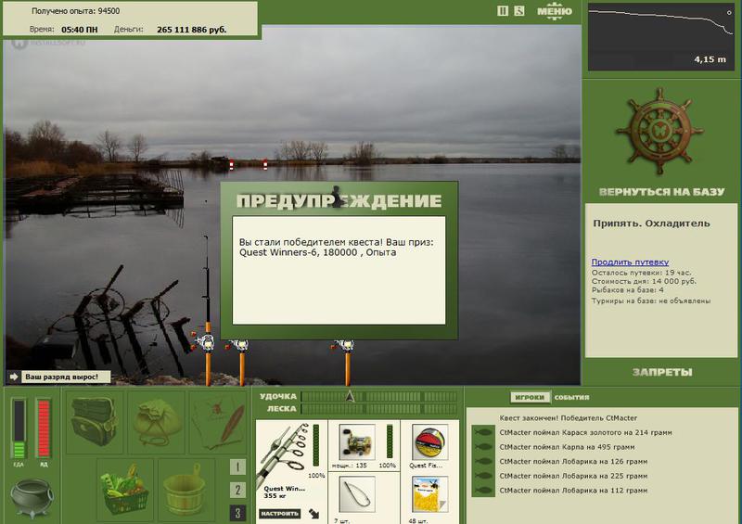The height and width of the screenshot is (524, 742).
Task: Click the Рыбаков на базе: 4 line
Action: click(x=628, y=289)
